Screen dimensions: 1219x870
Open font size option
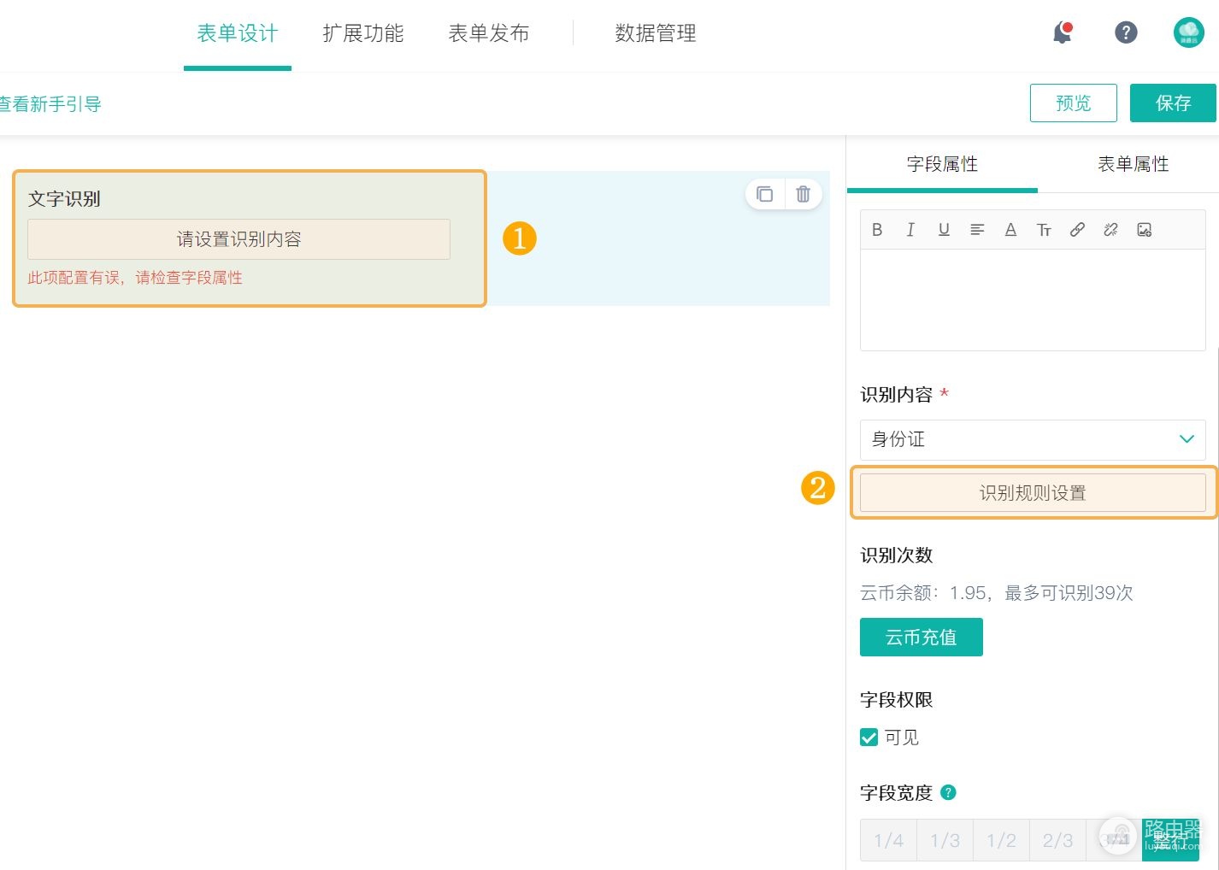pyautogui.click(x=1044, y=229)
